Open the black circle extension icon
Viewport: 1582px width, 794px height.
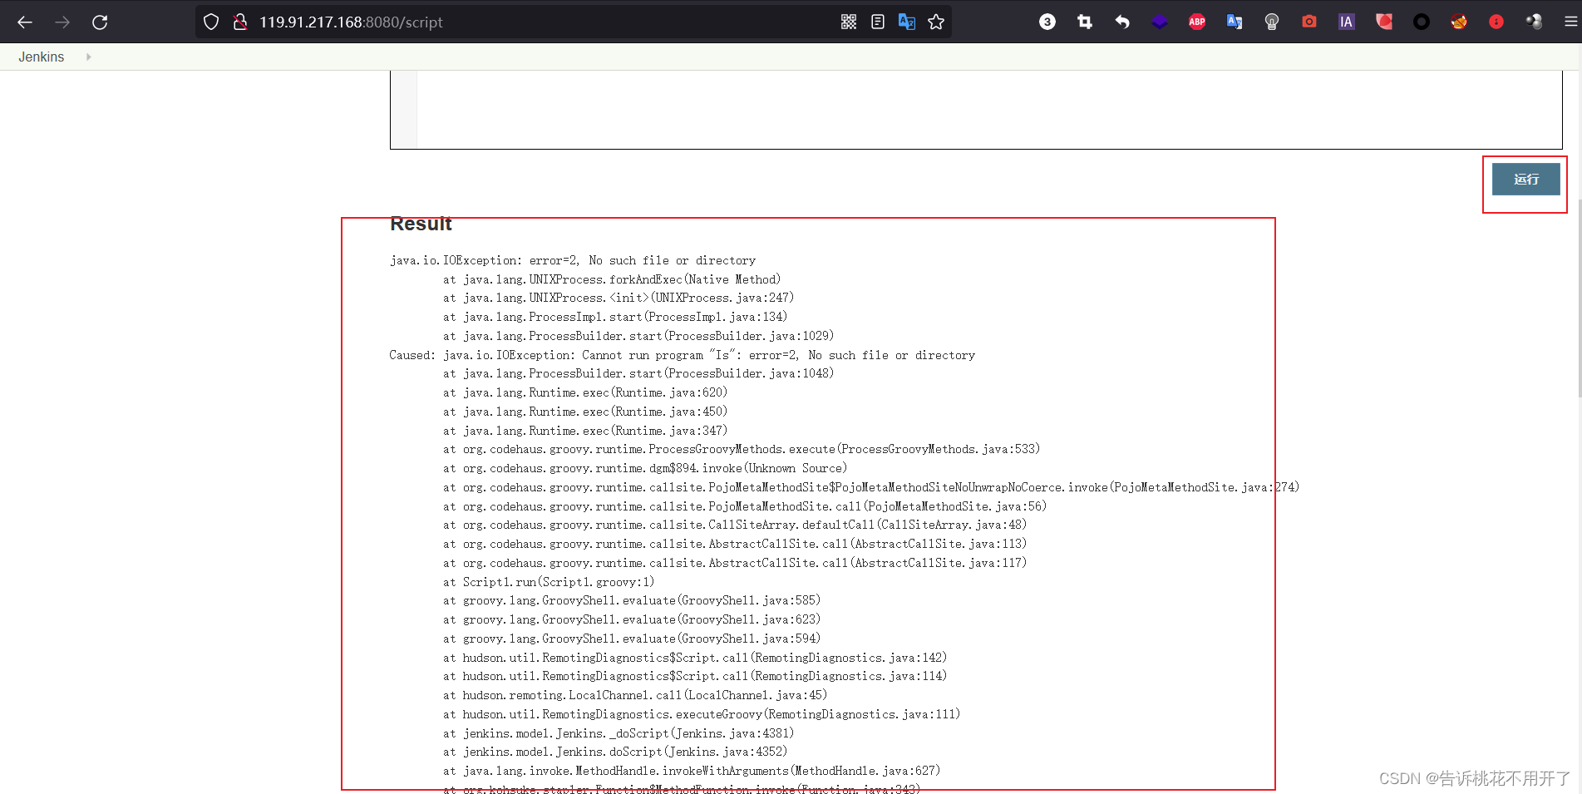point(1422,22)
